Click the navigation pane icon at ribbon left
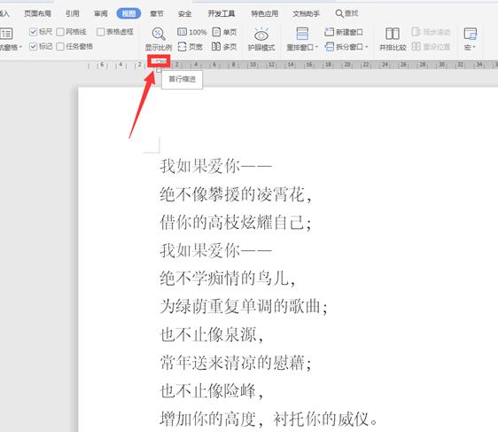This screenshot has height=432, width=498. click(x=6, y=34)
